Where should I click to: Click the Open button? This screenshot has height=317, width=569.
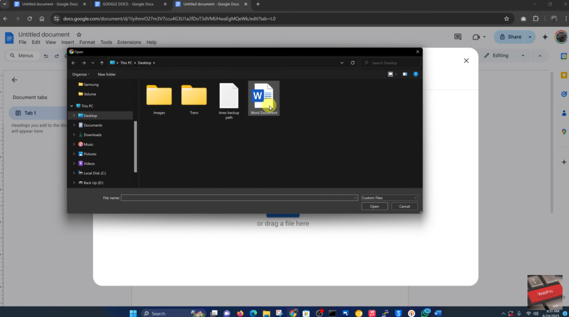[x=374, y=207]
